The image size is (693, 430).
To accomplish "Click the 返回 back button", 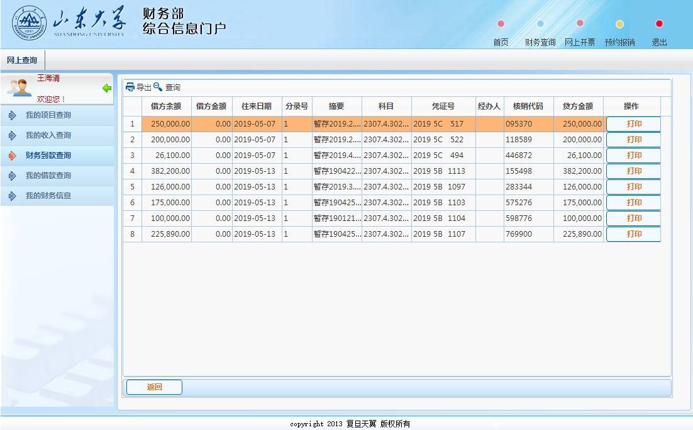I will (x=154, y=387).
